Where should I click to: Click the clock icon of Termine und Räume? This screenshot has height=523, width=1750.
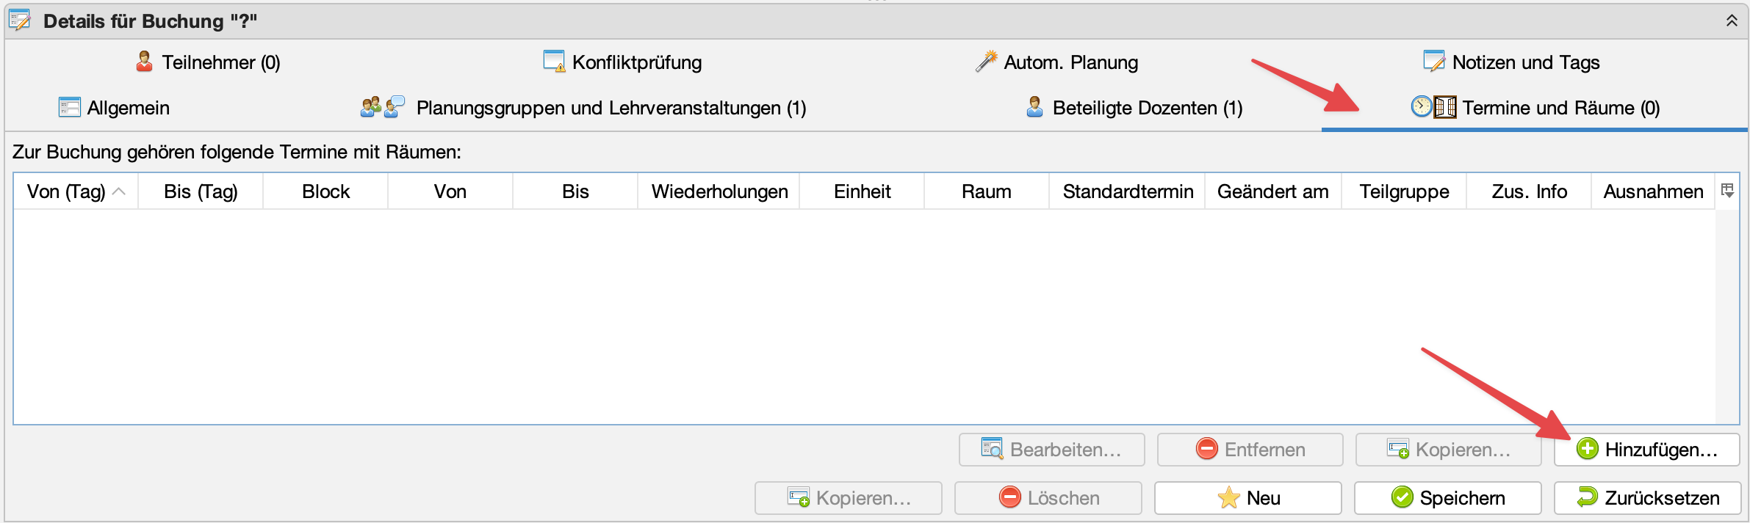coord(1422,107)
